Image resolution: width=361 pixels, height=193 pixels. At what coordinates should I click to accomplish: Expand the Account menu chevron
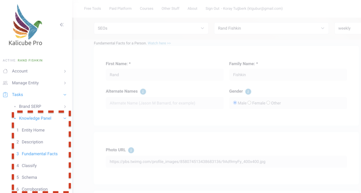(65, 71)
